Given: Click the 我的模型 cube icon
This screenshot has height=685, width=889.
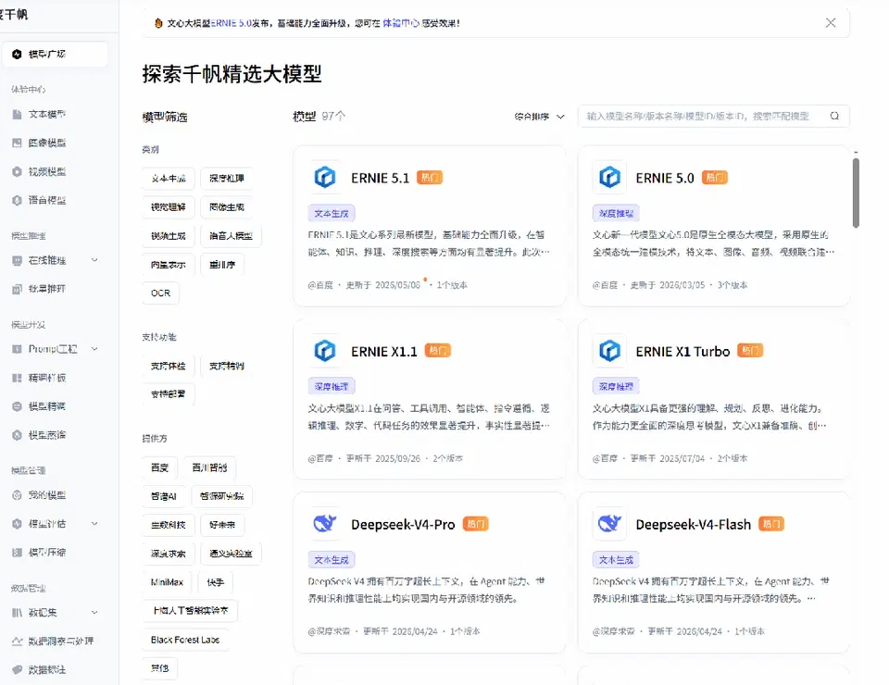Looking at the screenshot, I should (x=17, y=495).
